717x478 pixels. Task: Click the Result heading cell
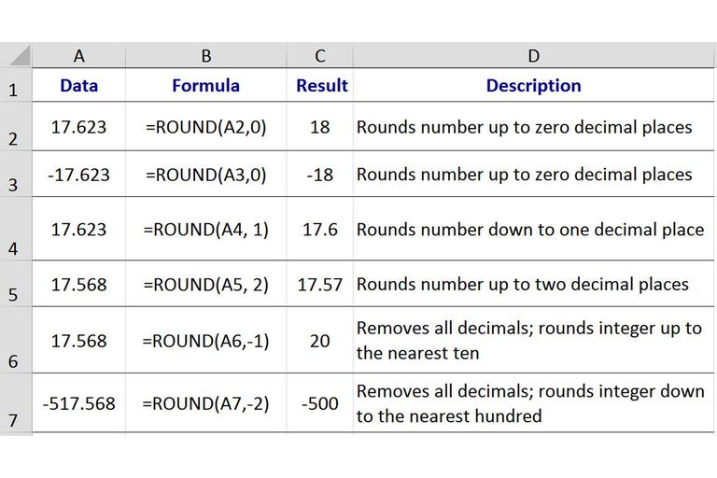coord(319,85)
